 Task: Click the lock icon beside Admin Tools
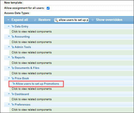pyautogui.click(x=13, y=47)
